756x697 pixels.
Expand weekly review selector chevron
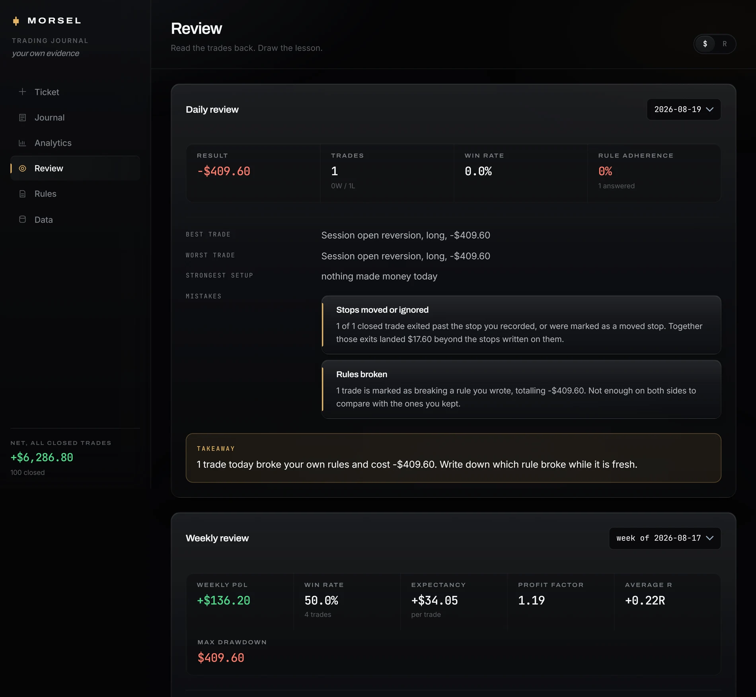click(x=709, y=538)
